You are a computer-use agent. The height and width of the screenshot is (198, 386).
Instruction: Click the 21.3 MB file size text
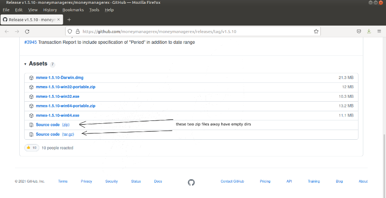pos(346,78)
